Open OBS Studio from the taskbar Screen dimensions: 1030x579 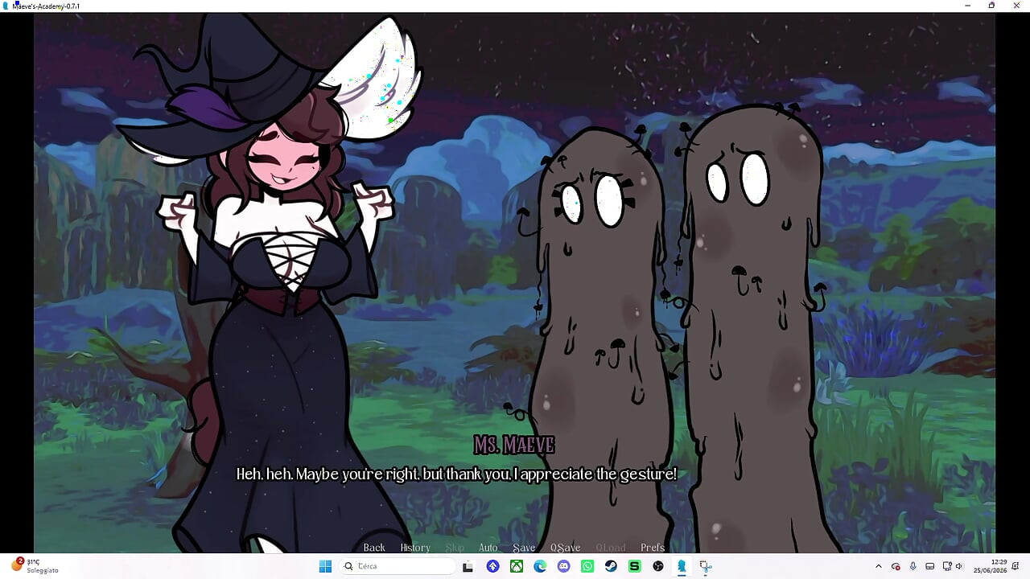[658, 566]
